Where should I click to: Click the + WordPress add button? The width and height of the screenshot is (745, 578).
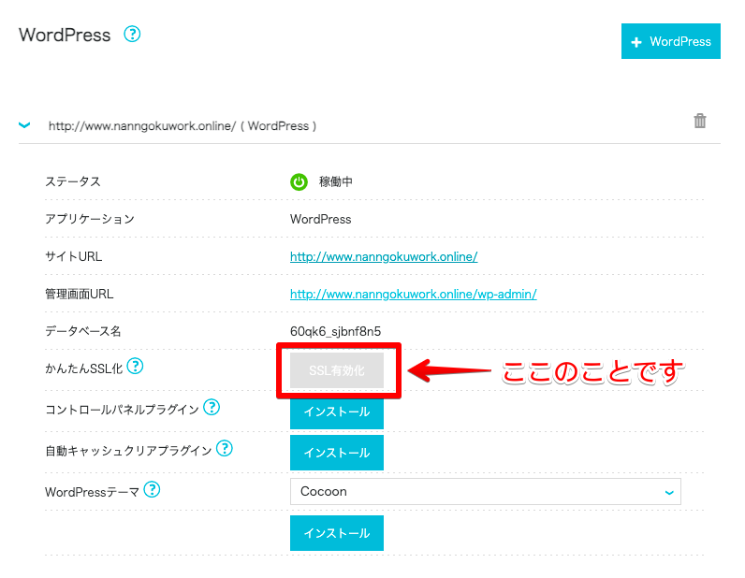(670, 41)
